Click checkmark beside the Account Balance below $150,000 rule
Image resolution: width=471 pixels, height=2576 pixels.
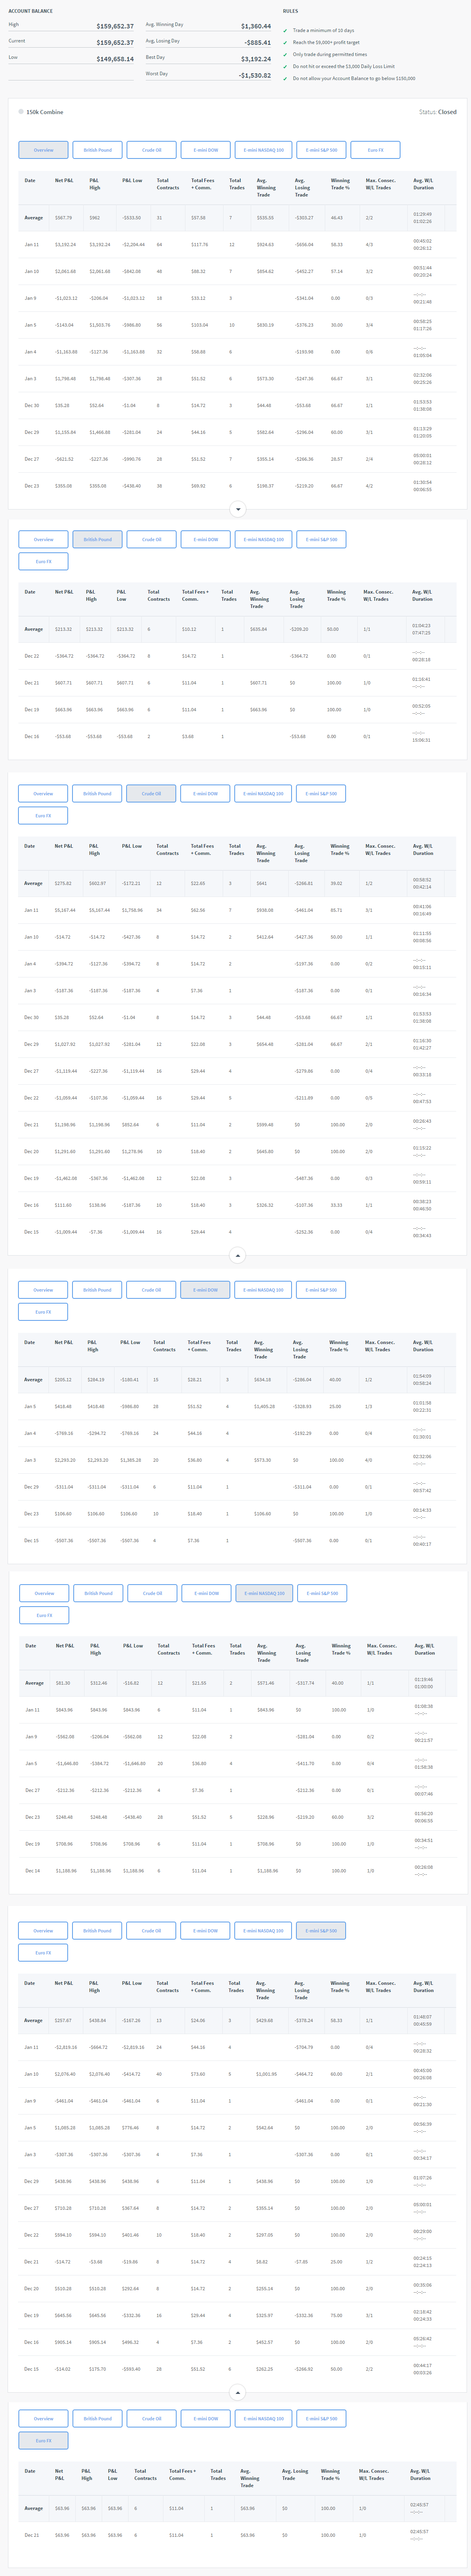tap(285, 78)
